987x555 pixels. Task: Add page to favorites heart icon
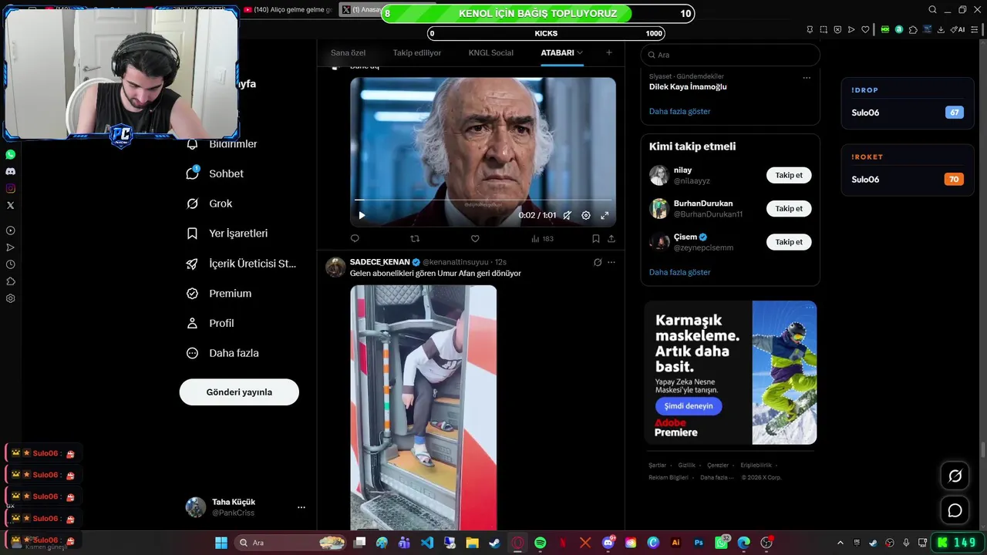tap(865, 29)
